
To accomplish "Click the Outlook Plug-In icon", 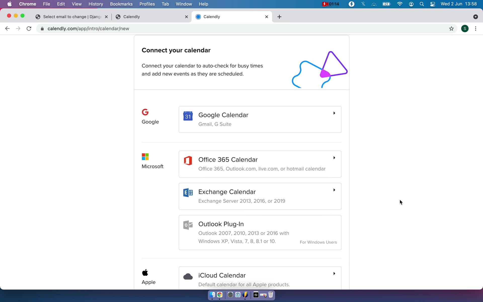I will (x=188, y=225).
